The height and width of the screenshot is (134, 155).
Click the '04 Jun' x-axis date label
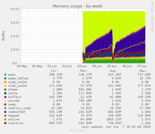97,66
